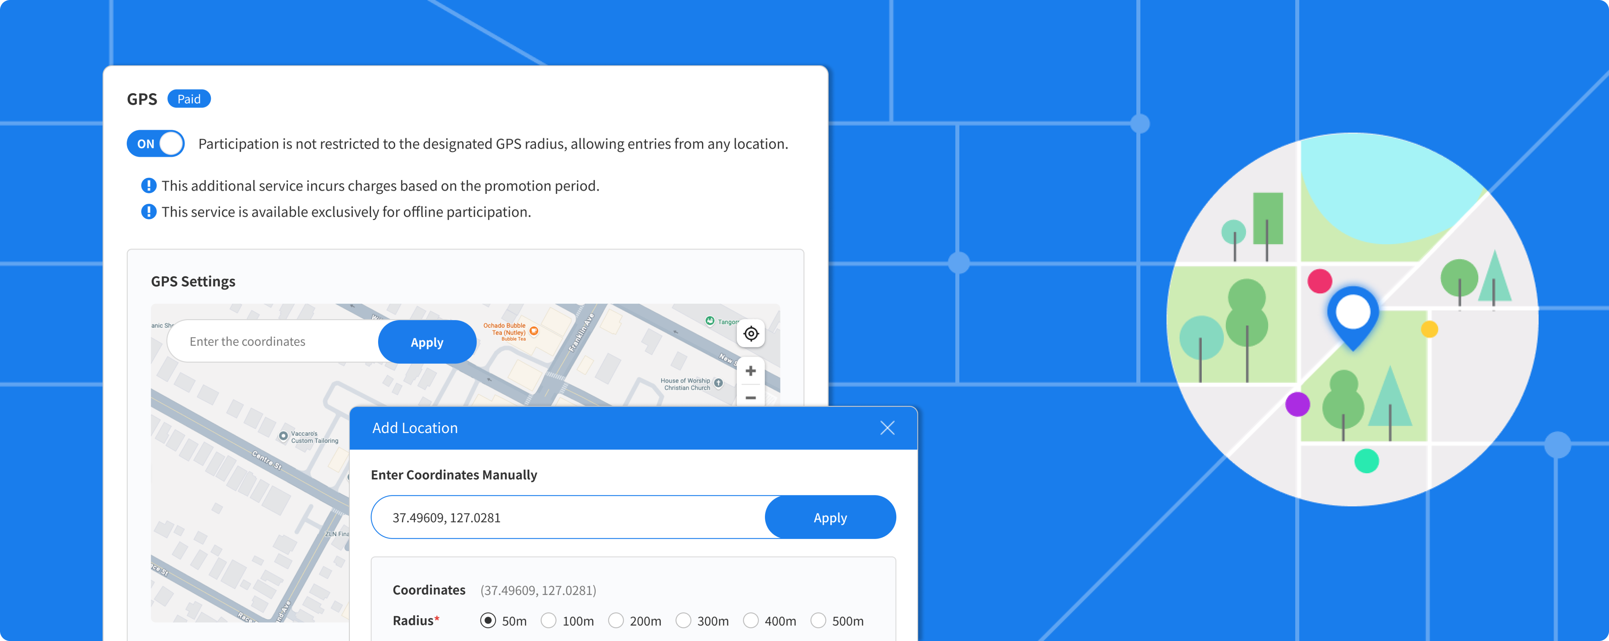This screenshot has height=641, width=1609.
Task: Turn off the GPS ON toggle
Action: [156, 144]
